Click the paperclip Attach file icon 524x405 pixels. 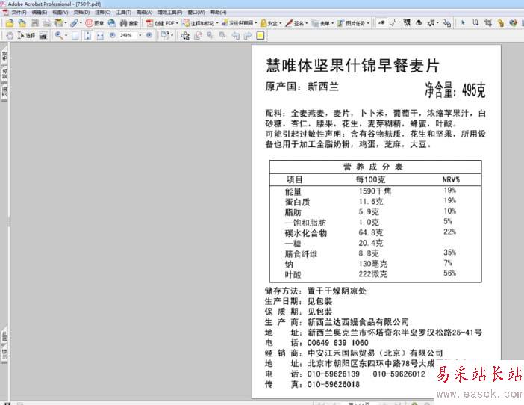74,23
